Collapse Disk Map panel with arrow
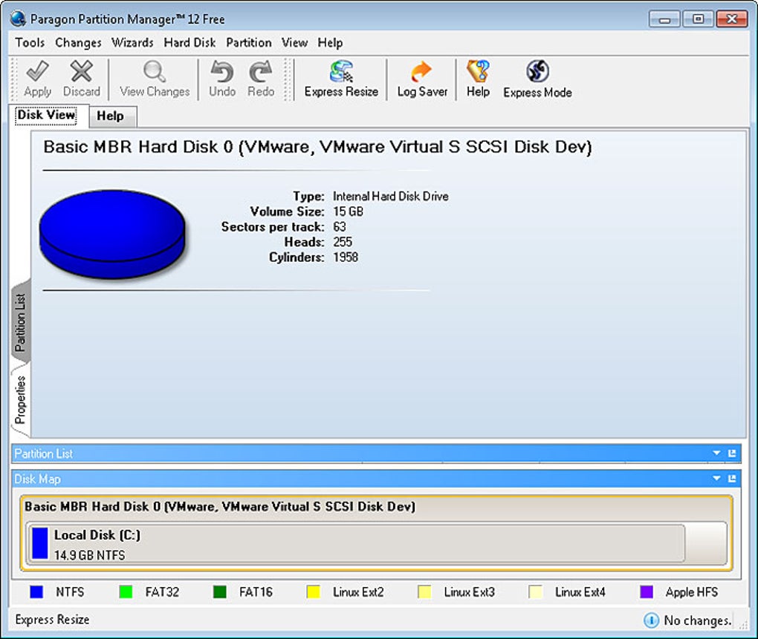This screenshot has width=758, height=639. pyautogui.click(x=716, y=478)
